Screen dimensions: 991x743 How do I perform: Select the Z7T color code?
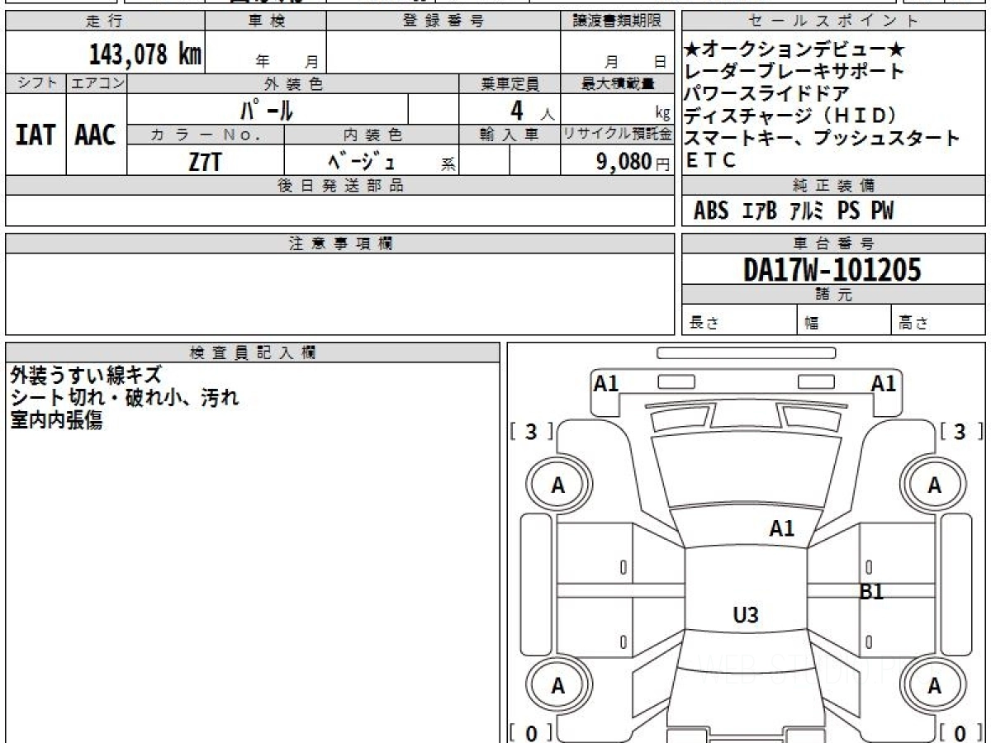(x=205, y=162)
